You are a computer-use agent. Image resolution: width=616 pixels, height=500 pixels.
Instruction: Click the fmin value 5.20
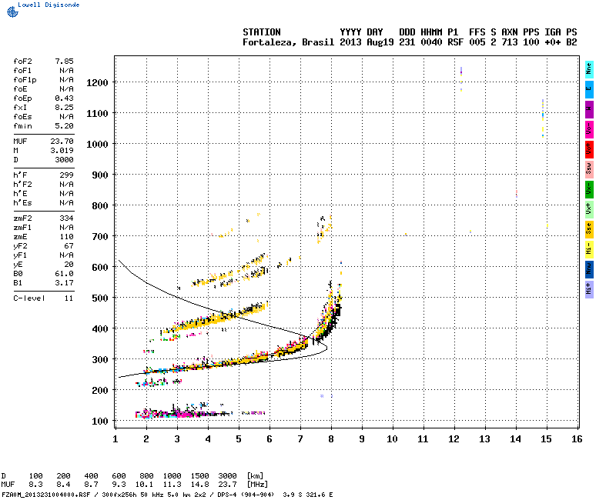(64, 126)
